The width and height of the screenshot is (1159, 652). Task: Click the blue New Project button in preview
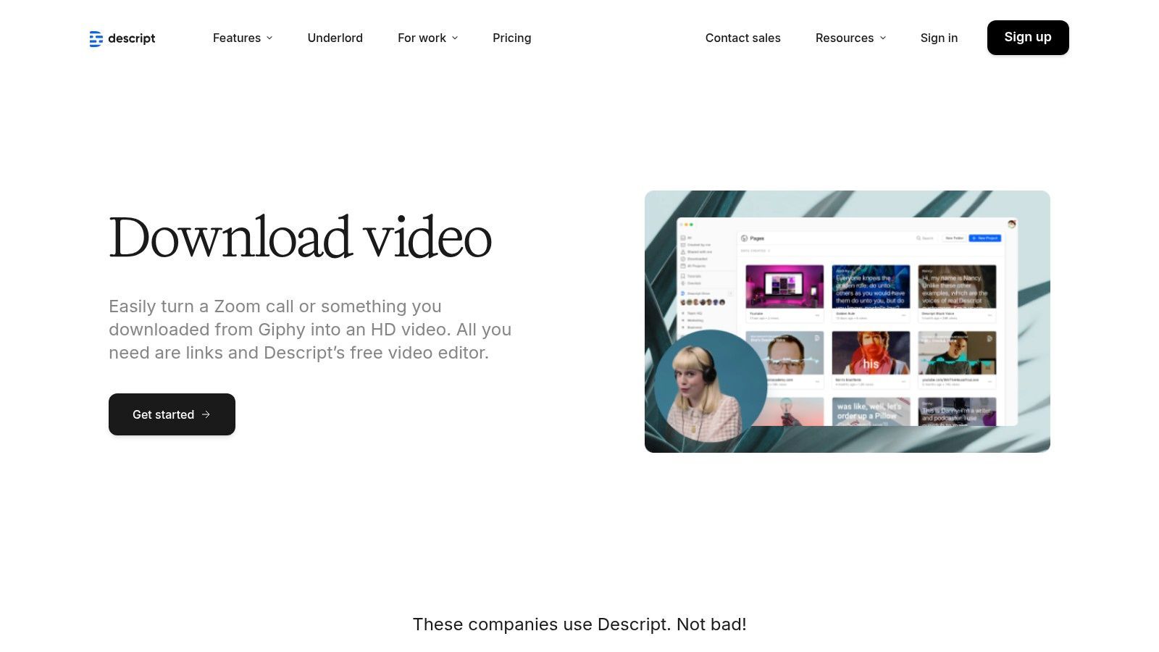pyautogui.click(x=985, y=238)
